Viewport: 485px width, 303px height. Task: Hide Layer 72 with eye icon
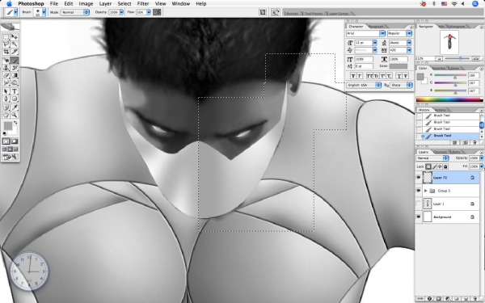point(419,178)
